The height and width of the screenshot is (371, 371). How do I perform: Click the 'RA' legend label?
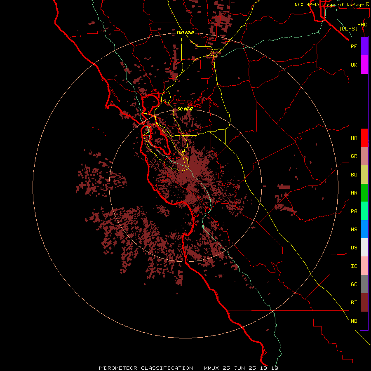coord(354,211)
